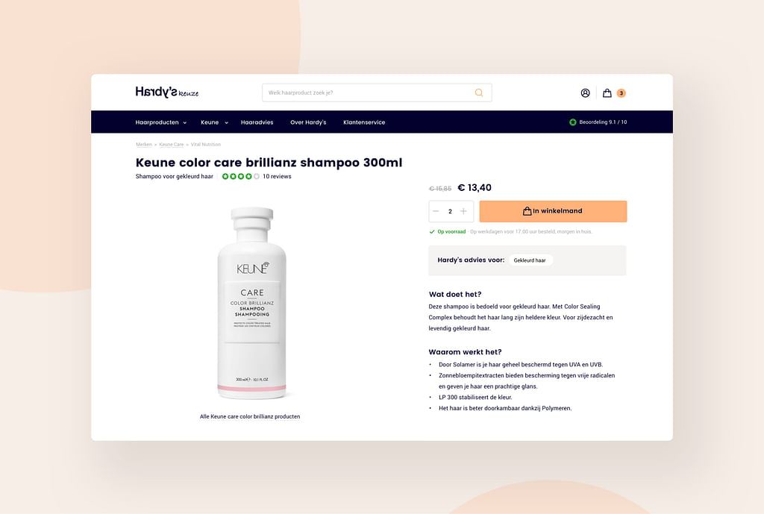Viewport: 764px width, 514px height.
Task: Decrease quantity with minus icon
Action: pyautogui.click(x=436, y=211)
